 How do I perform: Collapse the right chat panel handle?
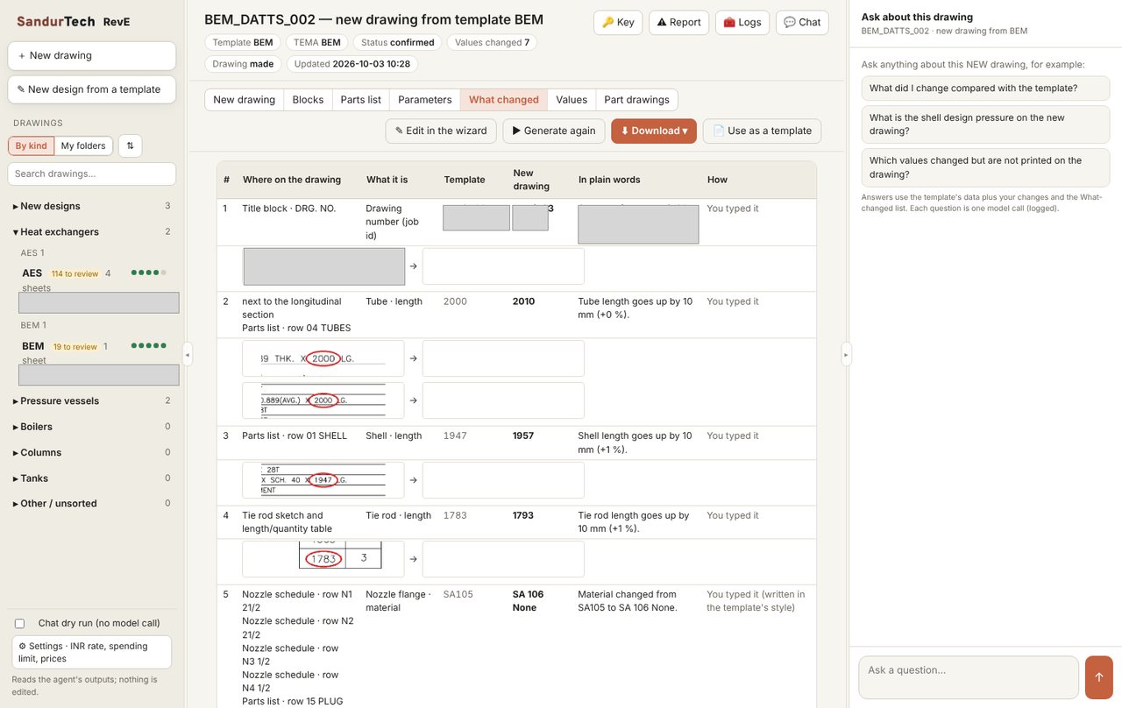tap(846, 354)
